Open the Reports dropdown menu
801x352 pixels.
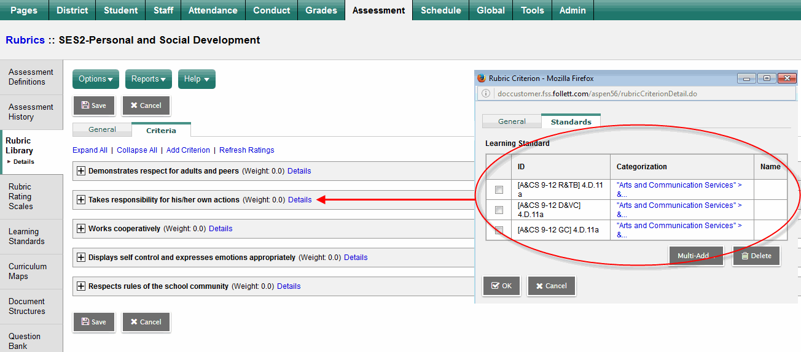[x=149, y=79]
